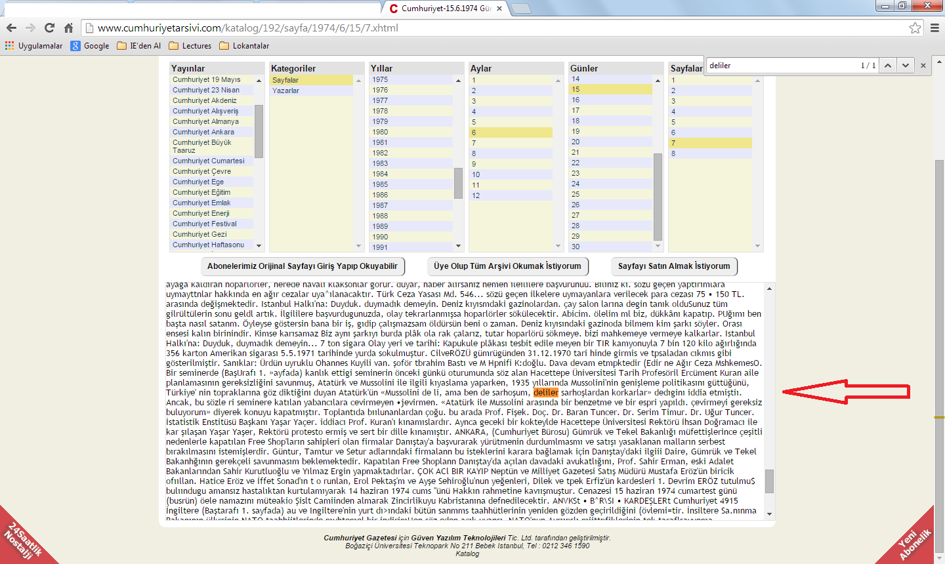
Task: Select month 6 in Aylar
Action: click(511, 132)
